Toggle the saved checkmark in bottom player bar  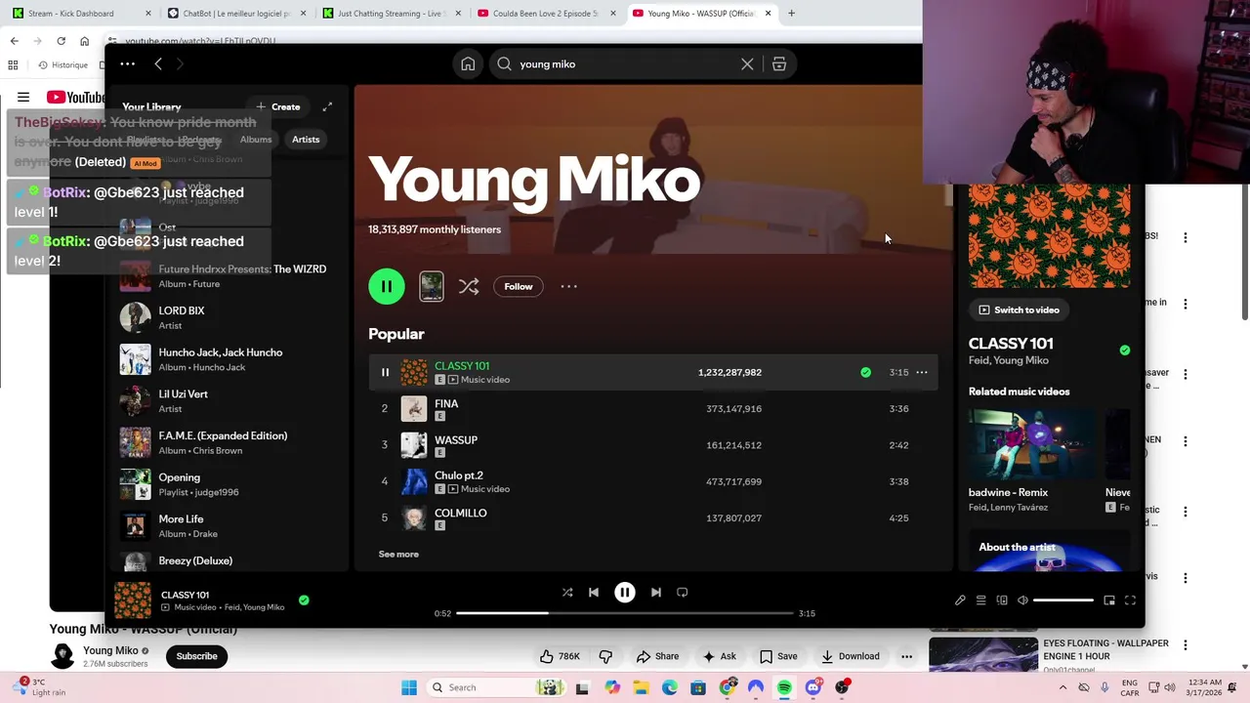(x=304, y=600)
